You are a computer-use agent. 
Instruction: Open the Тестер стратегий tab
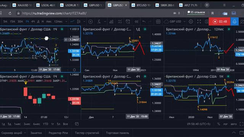tap(87, 133)
